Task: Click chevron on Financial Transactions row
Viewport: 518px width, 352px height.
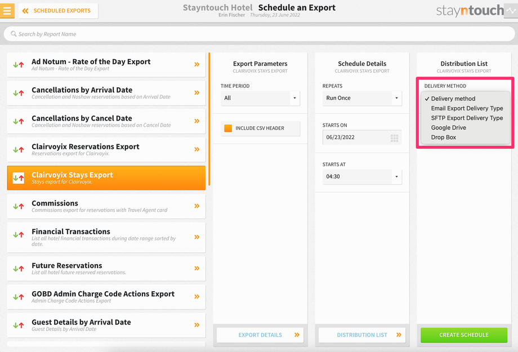Action: pos(197,237)
